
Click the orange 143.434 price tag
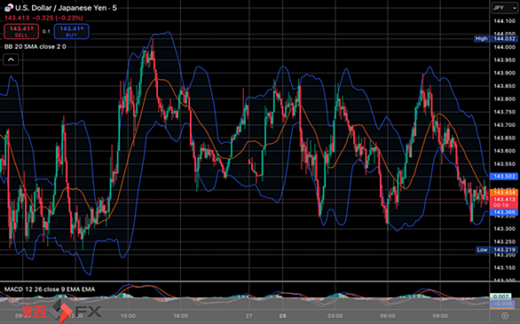[x=504, y=193]
